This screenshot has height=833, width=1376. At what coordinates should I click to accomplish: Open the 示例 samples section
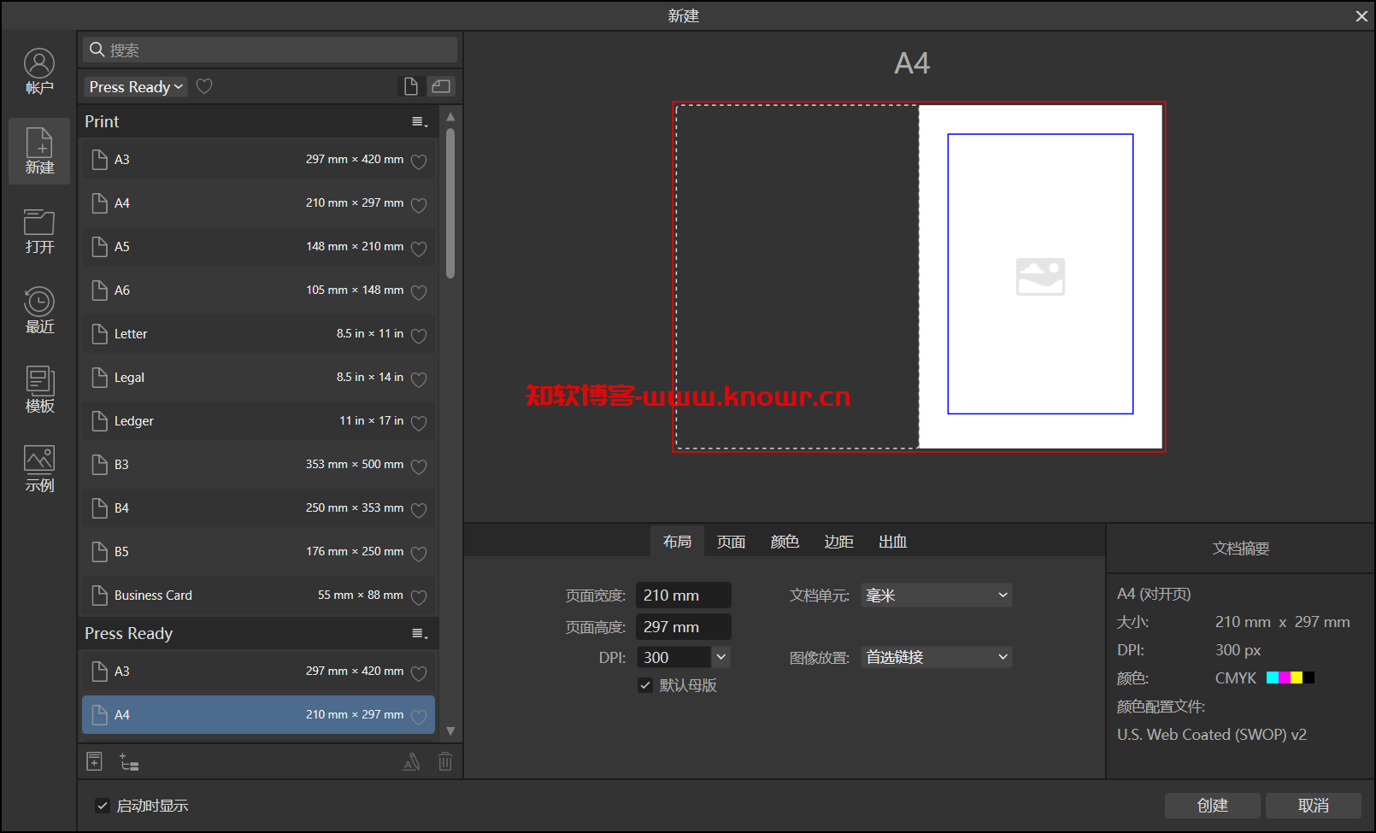pyautogui.click(x=39, y=469)
